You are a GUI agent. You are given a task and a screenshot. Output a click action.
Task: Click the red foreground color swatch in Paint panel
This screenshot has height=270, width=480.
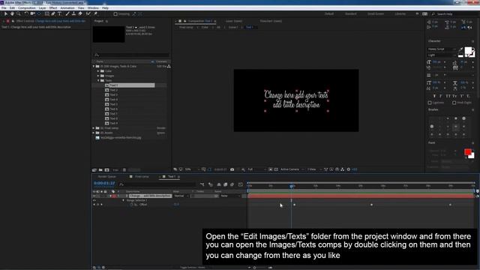467,151
